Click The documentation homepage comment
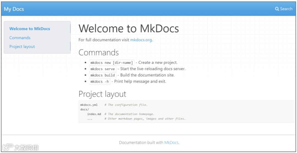The image size is (297, 153). pos(130,114)
